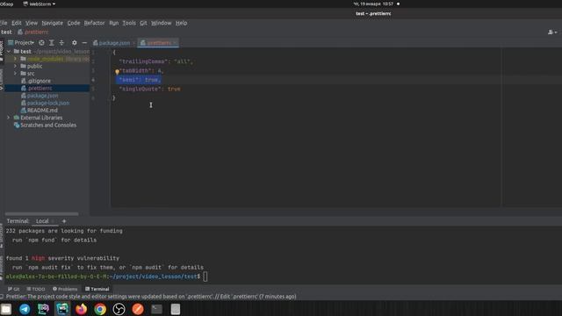The image size is (562, 316).
Task: Click the Prettier status bar notification
Action: [x=151, y=297]
